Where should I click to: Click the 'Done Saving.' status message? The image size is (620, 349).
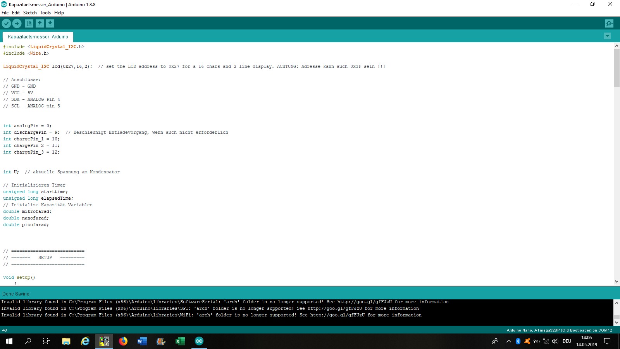click(x=16, y=294)
